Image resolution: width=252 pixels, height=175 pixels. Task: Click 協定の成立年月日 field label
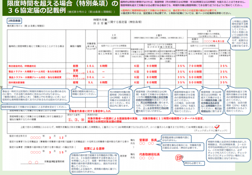pos(18,136)
